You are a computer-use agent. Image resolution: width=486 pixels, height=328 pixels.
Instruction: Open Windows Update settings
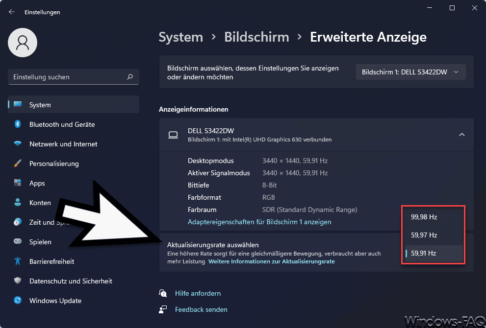click(x=74, y=300)
